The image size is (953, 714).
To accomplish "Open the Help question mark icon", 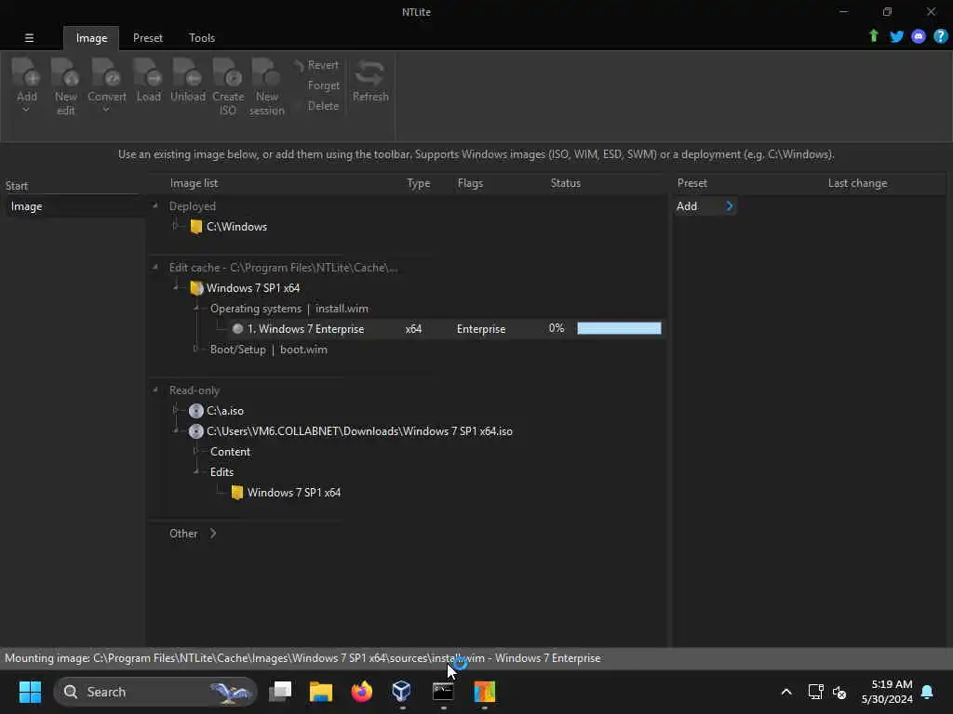I will point(940,36).
